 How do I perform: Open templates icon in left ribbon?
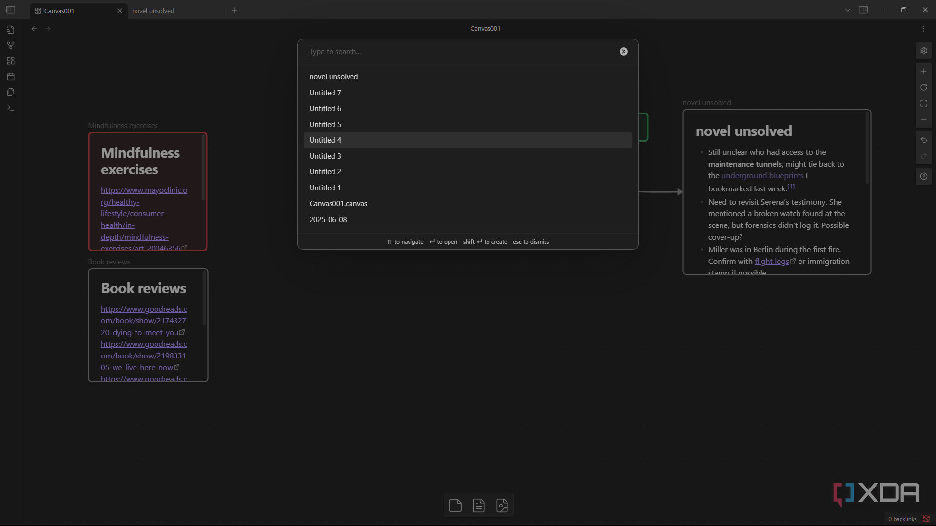(x=11, y=92)
